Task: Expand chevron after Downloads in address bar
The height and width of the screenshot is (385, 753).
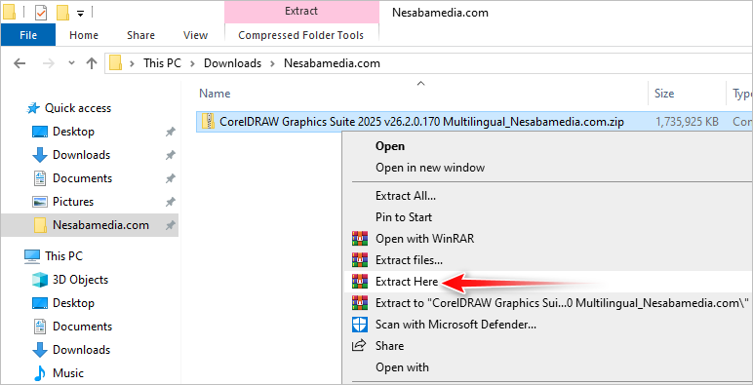Action: [x=273, y=63]
